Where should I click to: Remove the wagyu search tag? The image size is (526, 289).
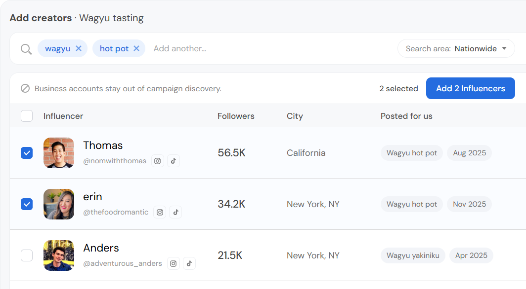[x=79, y=48]
